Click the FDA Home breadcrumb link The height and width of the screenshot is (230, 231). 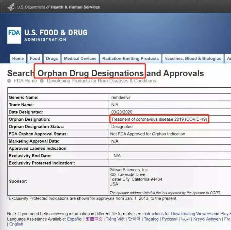coord(25,81)
